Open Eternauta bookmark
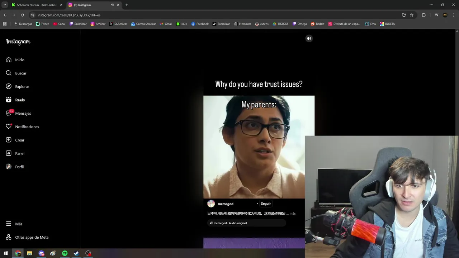The width and height of the screenshot is (459, 258). tap(242, 24)
